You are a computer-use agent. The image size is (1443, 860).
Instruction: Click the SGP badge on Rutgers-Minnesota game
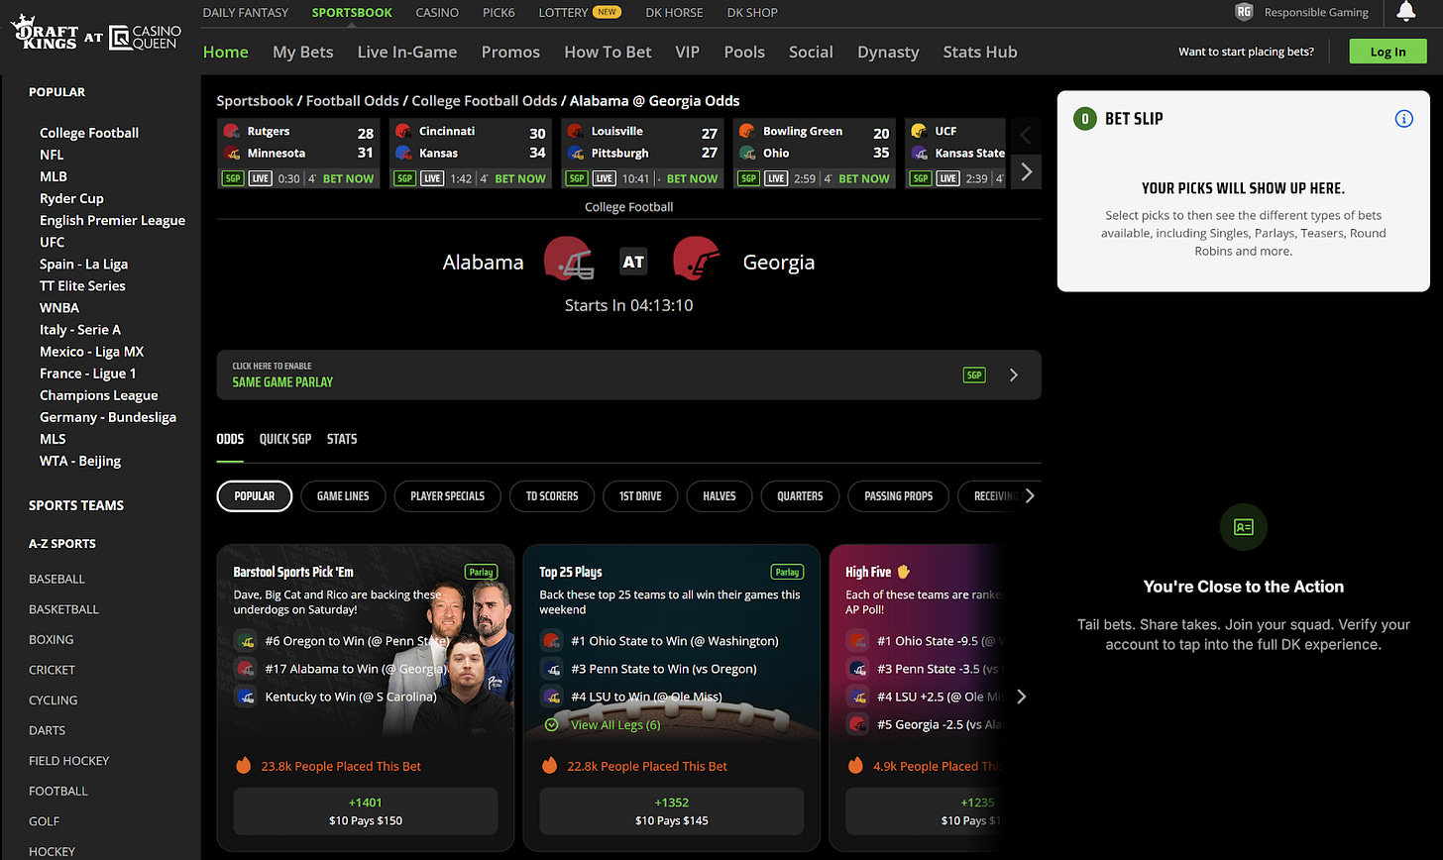tap(233, 178)
